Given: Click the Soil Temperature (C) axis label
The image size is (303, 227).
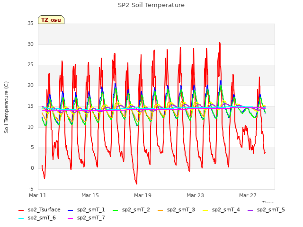Looking at the screenshot, I should click(6, 107).
